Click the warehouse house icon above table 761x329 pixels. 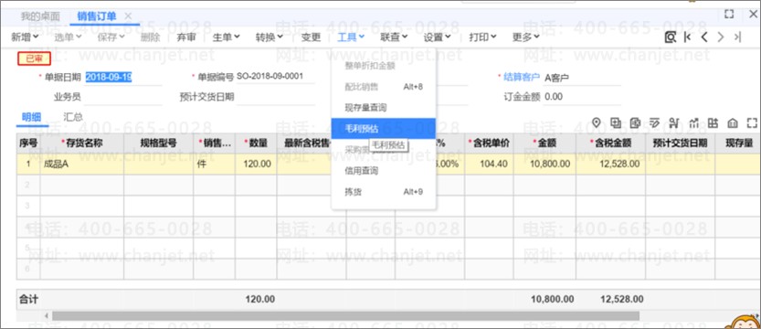click(733, 122)
